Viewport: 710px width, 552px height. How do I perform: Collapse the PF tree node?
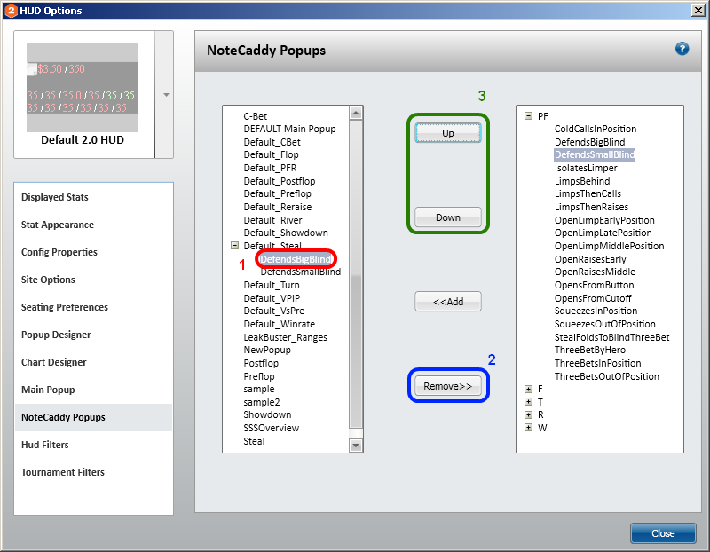pos(528,116)
